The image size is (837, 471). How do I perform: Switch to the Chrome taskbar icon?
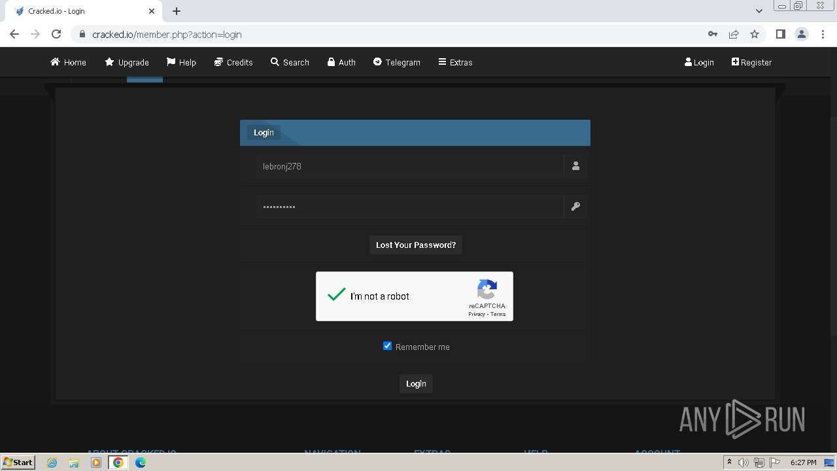point(118,462)
